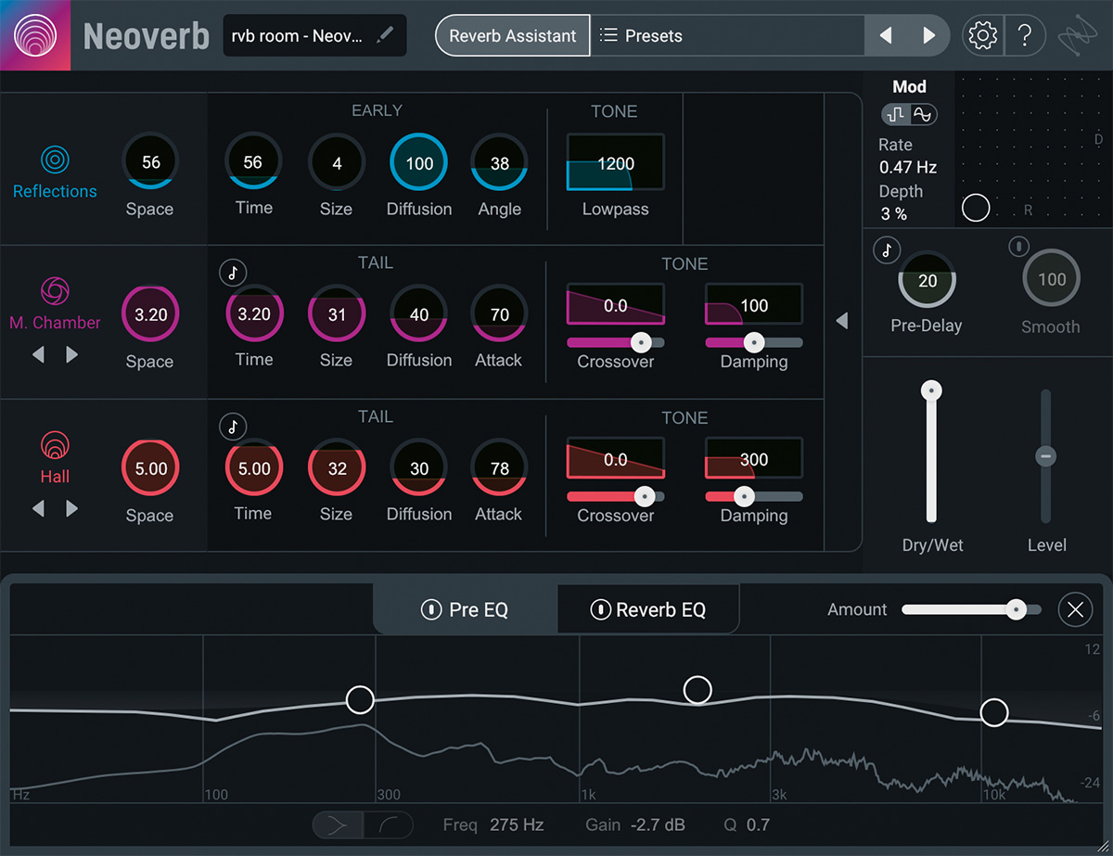Viewport: 1113px width, 856px height.
Task: Switch to the Reverb EQ tab
Action: (x=648, y=610)
